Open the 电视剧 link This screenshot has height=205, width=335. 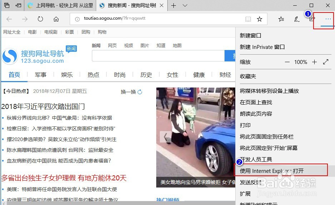point(51,32)
